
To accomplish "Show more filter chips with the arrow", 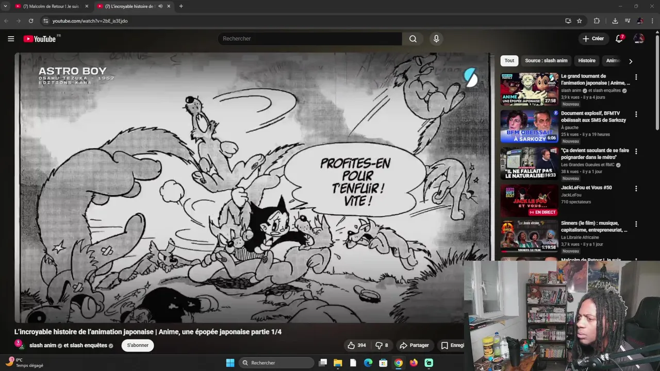I will [630, 61].
